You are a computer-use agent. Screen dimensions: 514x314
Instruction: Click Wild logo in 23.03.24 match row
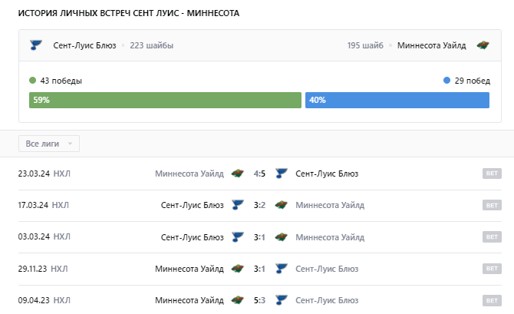pos(238,174)
